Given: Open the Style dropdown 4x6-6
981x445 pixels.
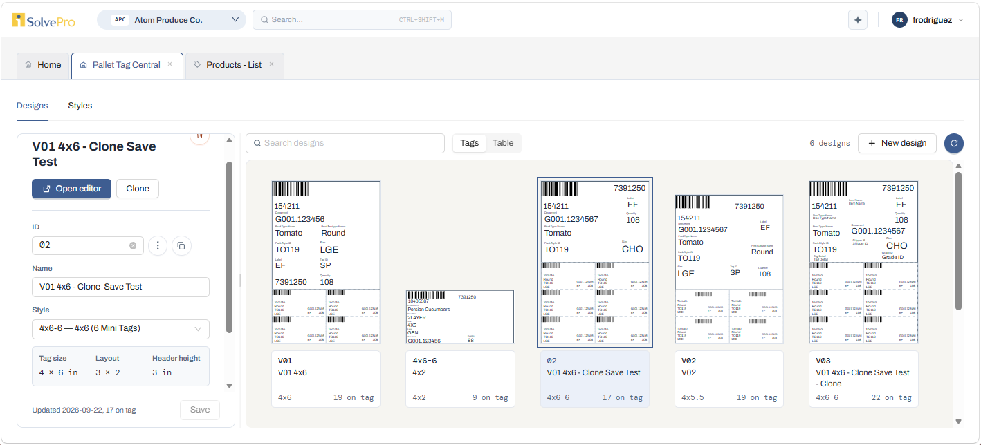Looking at the screenshot, I should (120, 328).
